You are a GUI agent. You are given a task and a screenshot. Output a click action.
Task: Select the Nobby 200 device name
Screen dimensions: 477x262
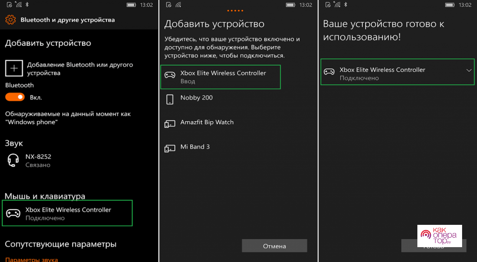[x=196, y=98]
